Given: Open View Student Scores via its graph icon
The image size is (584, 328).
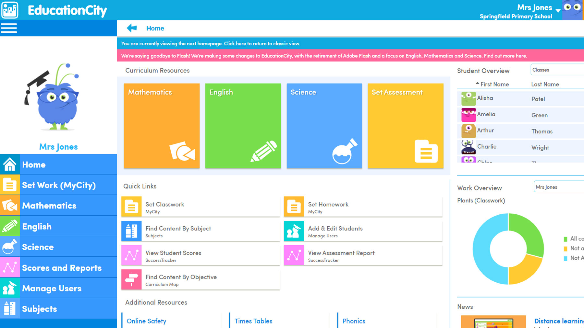Looking at the screenshot, I should 131,255.
